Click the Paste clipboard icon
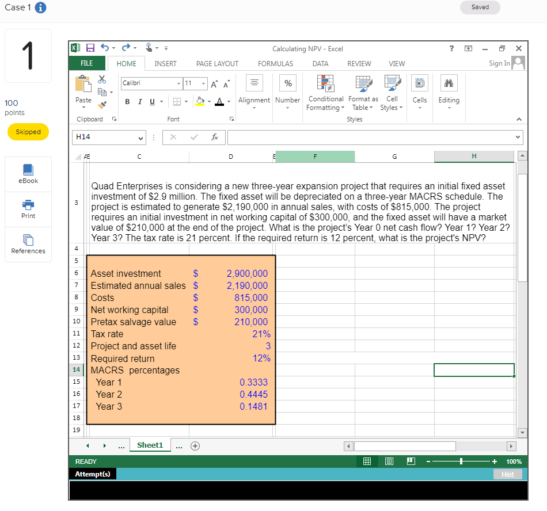The image size is (547, 511). (83, 84)
